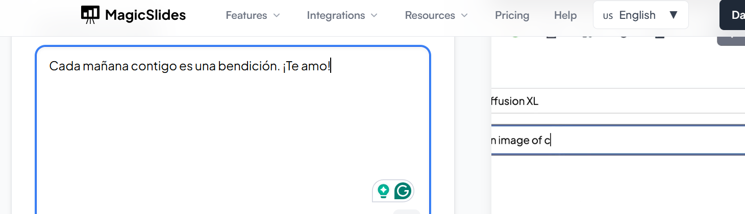The image size is (745, 214).
Task: Click the gray button below the dark header button
Action: click(x=731, y=39)
